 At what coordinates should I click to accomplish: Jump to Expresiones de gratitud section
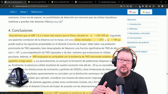[138, 42]
